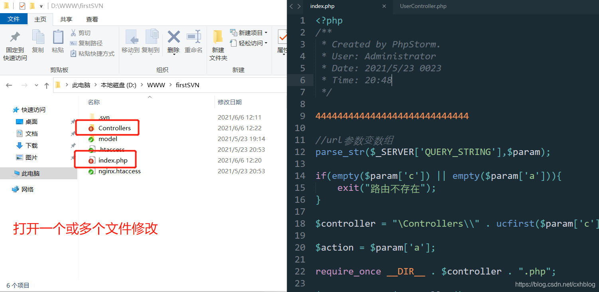Click Copy path (复制路径)
The height and width of the screenshot is (292, 599).
(86, 43)
